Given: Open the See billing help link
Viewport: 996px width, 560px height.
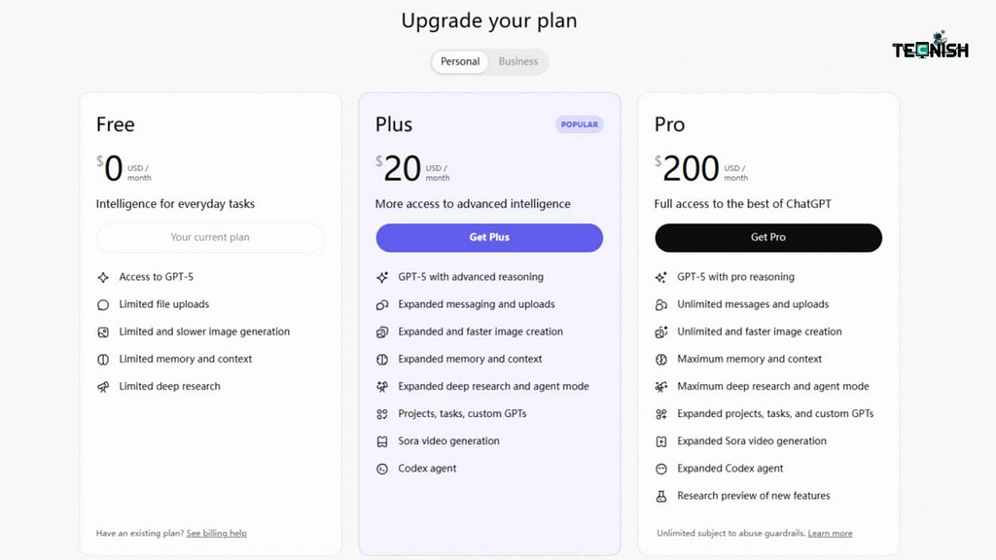Looking at the screenshot, I should point(216,533).
